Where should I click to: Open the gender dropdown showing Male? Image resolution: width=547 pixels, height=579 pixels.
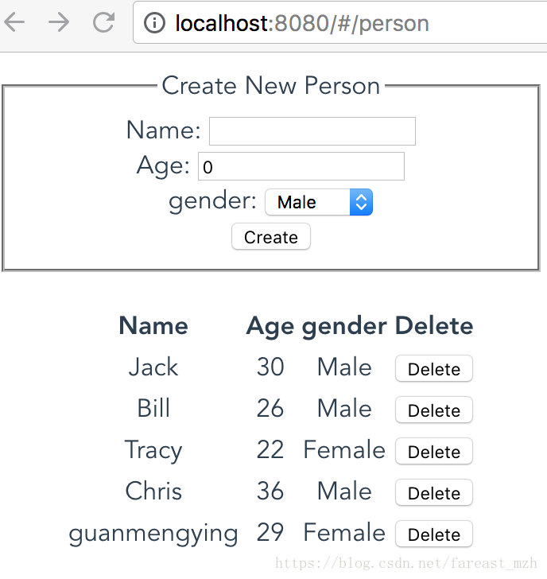click(x=319, y=202)
